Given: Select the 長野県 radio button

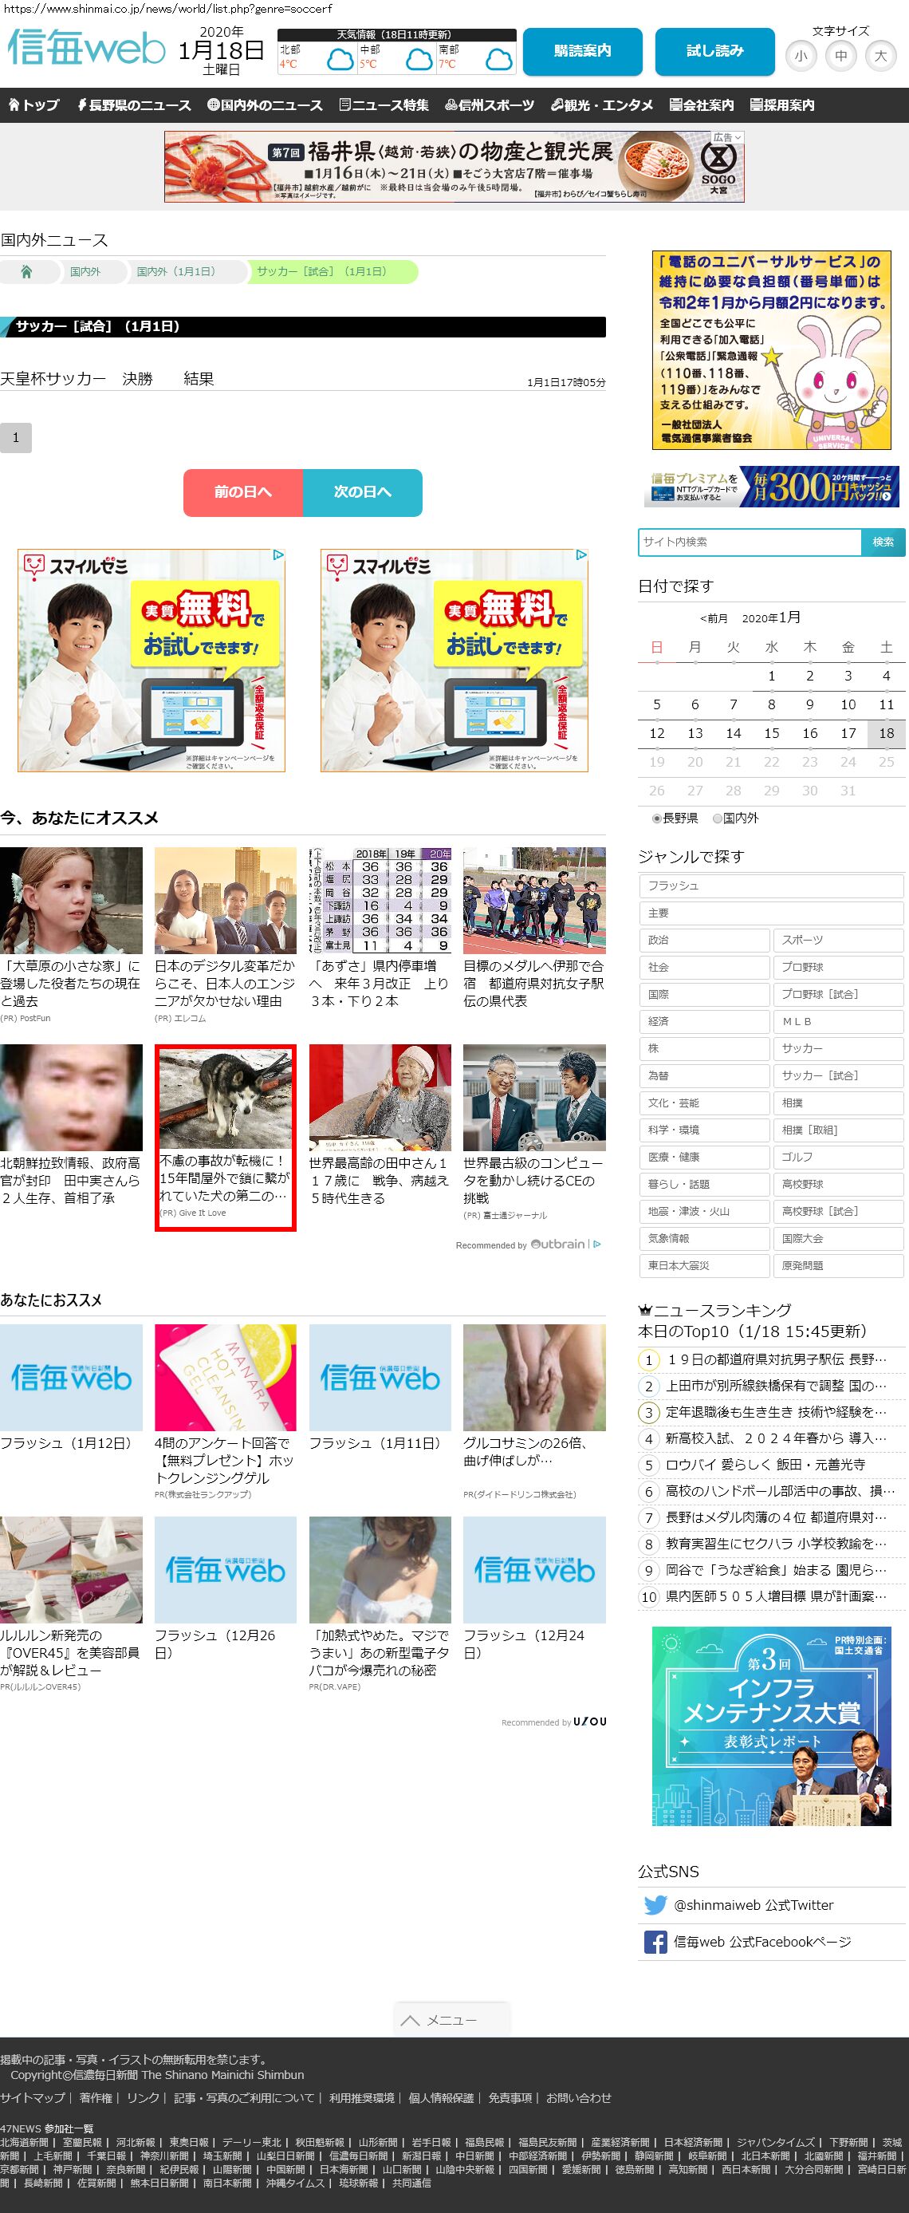Looking at the screenshot, I should click(657, 819).
